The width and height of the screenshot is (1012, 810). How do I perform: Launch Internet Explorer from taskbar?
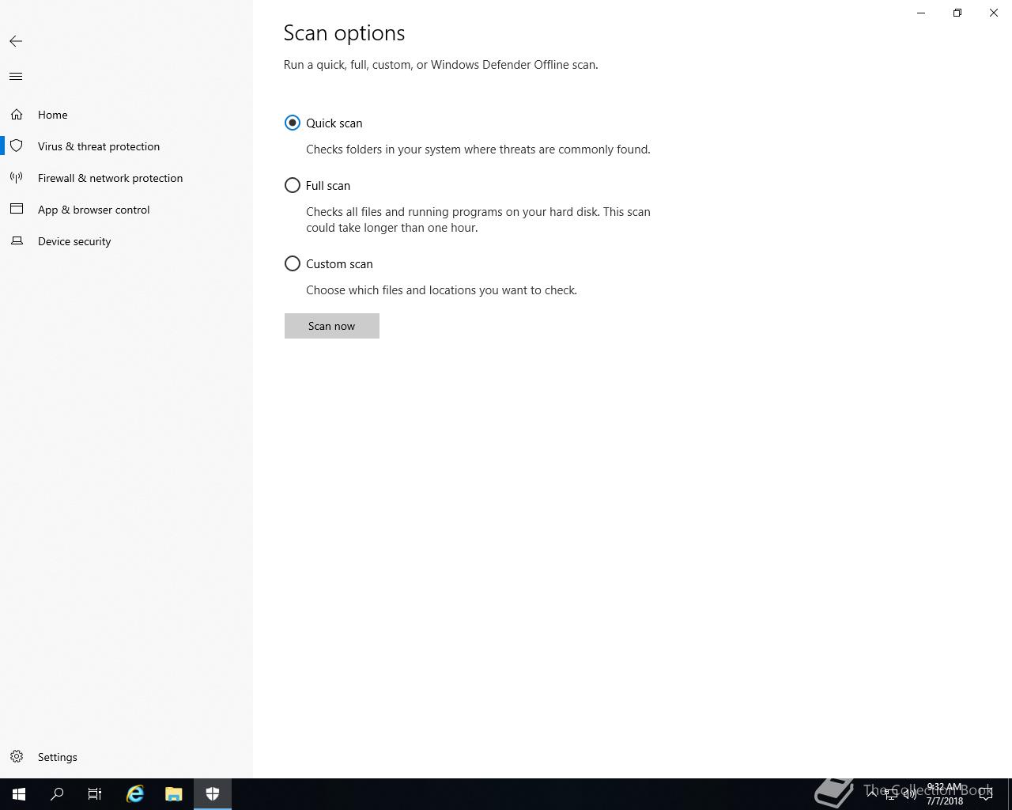[x=135, y=794]
